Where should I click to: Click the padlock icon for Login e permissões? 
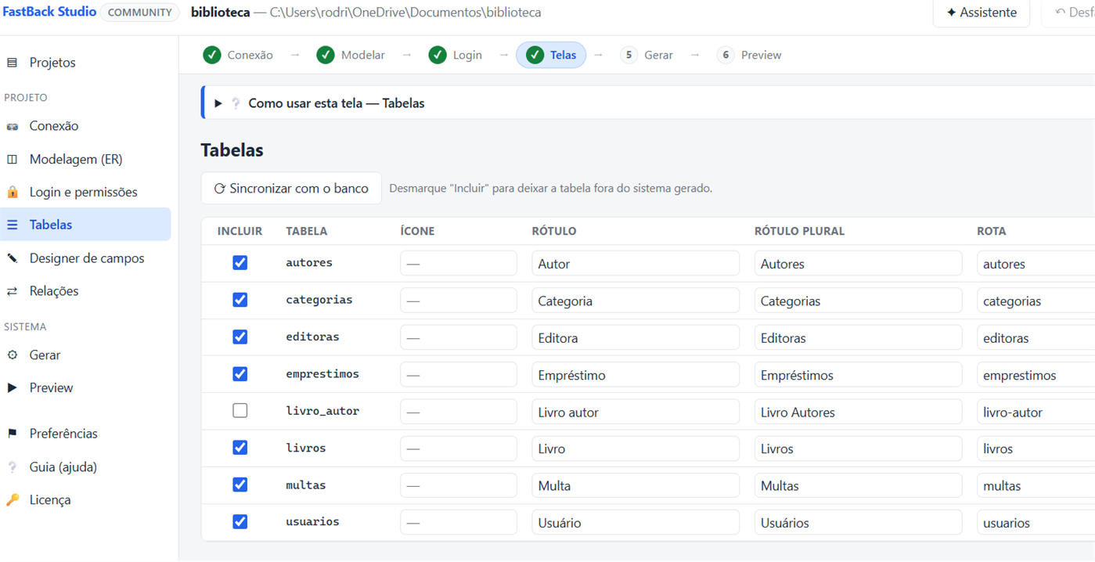tap(12, 193)
